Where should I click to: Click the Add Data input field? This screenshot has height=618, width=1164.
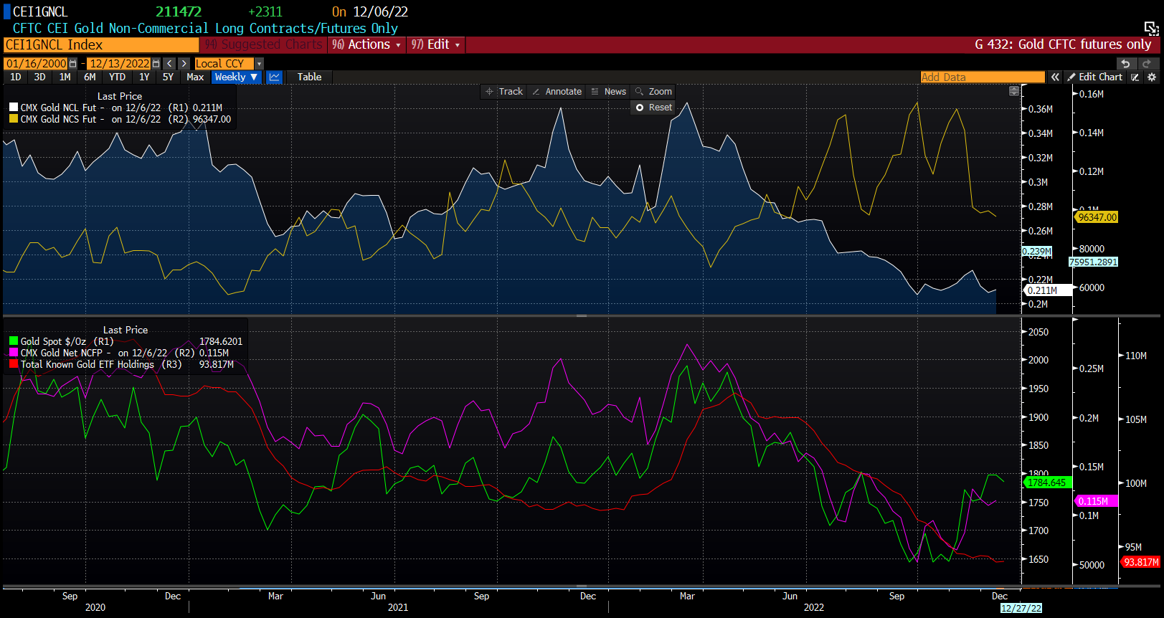982,77
